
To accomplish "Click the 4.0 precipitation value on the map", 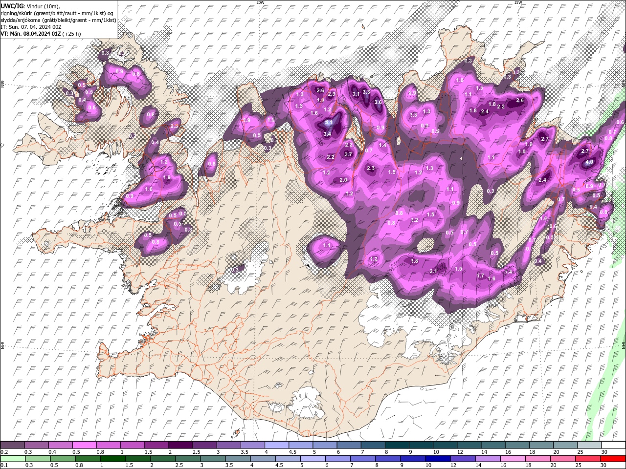I will pos(589,162).
